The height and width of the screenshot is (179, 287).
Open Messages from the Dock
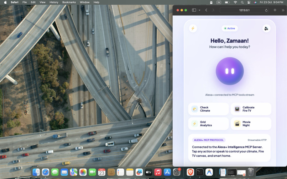click(x=55, y=172)
